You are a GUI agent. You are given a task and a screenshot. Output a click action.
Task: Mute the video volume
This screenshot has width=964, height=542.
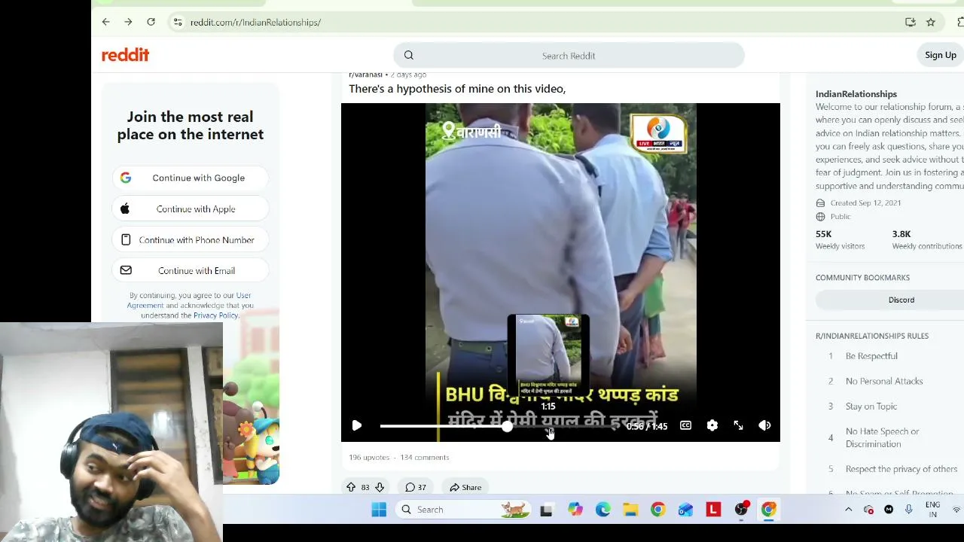point(764,426)
